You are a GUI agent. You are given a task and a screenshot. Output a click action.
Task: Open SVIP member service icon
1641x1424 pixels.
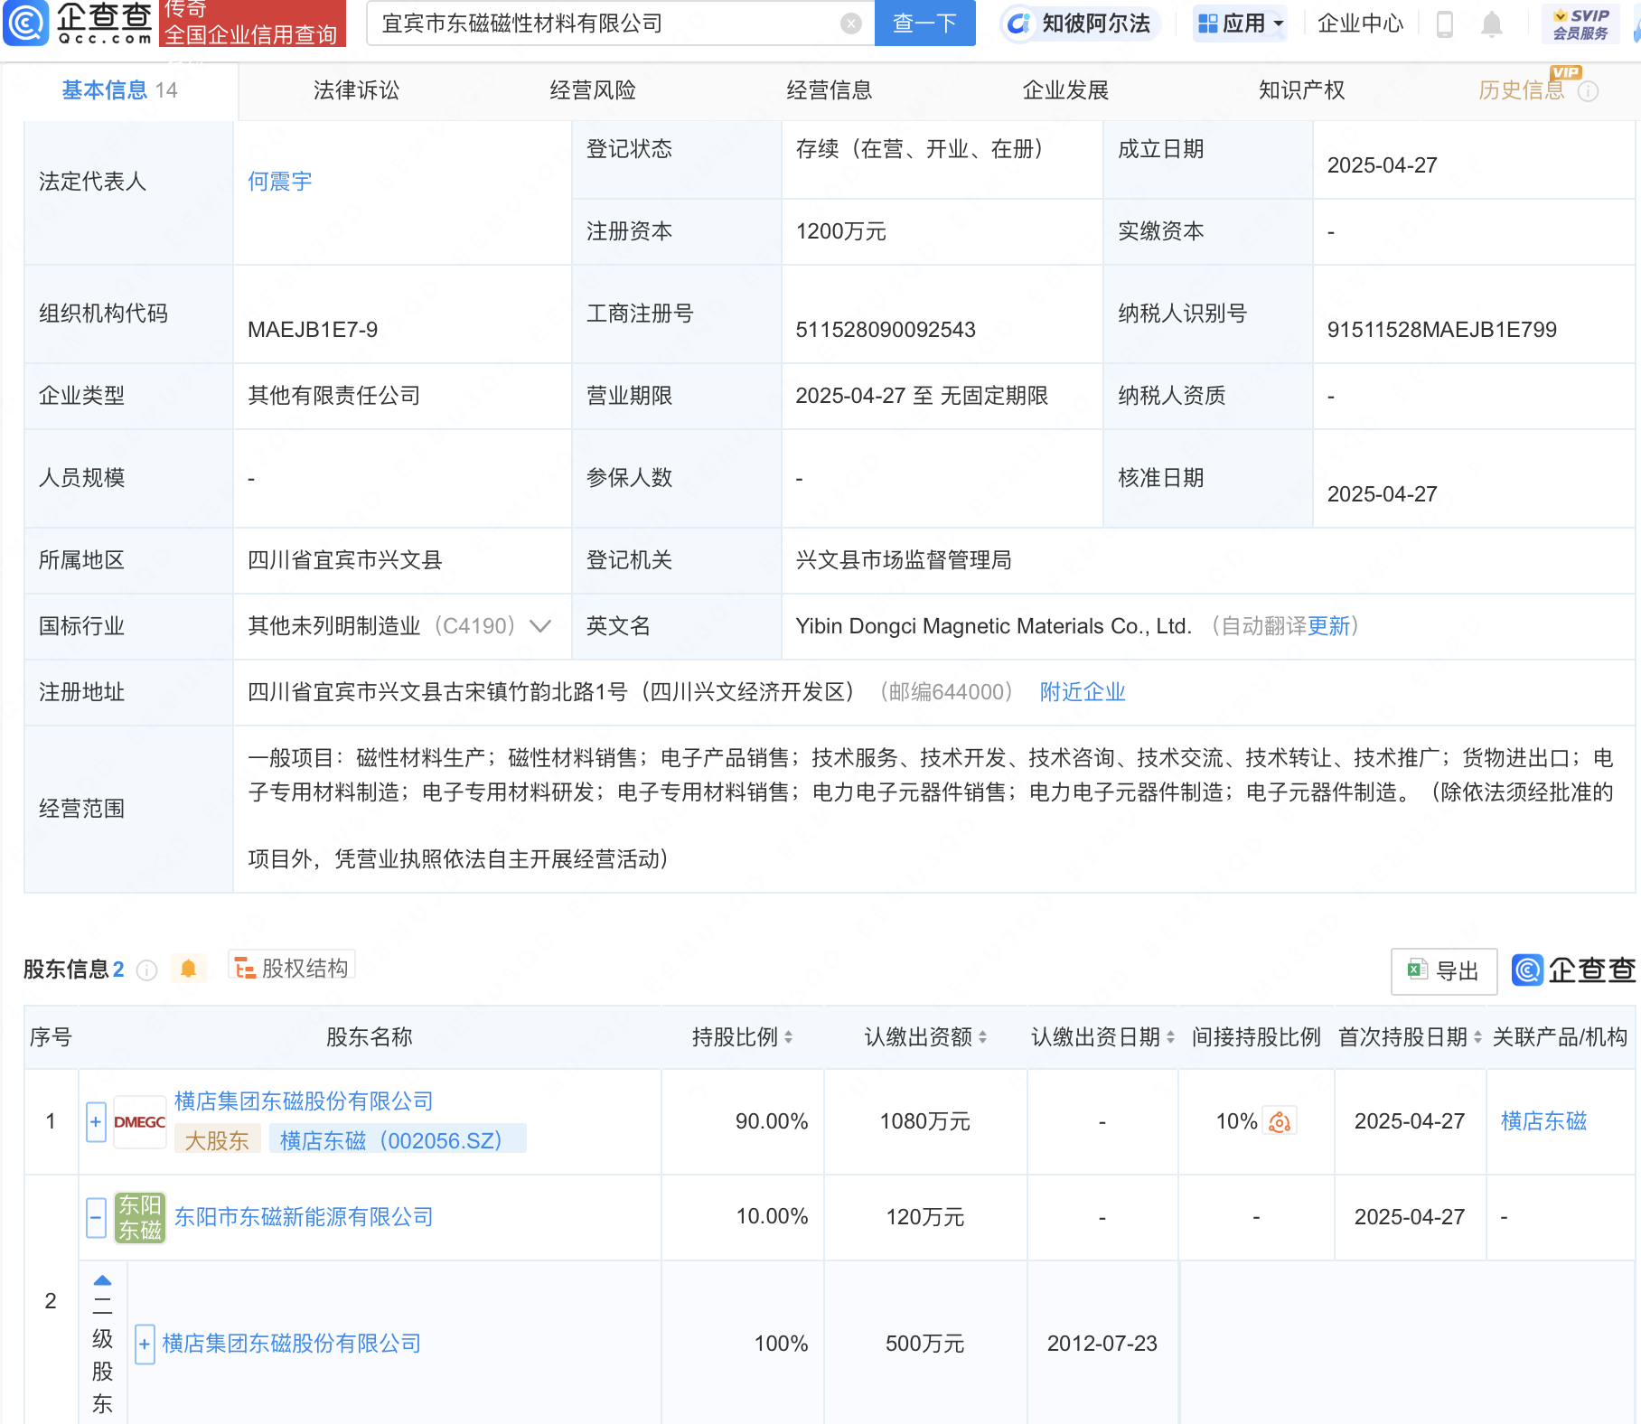coord(1580,23)
